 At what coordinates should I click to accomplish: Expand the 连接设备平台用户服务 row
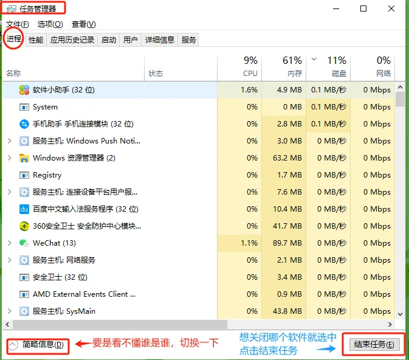10,192
